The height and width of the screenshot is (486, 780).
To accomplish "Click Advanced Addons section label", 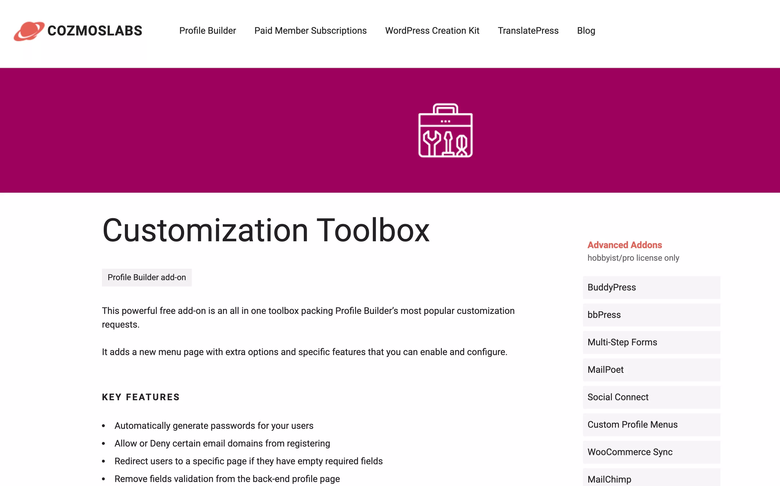I will click(x=624, y=245).
